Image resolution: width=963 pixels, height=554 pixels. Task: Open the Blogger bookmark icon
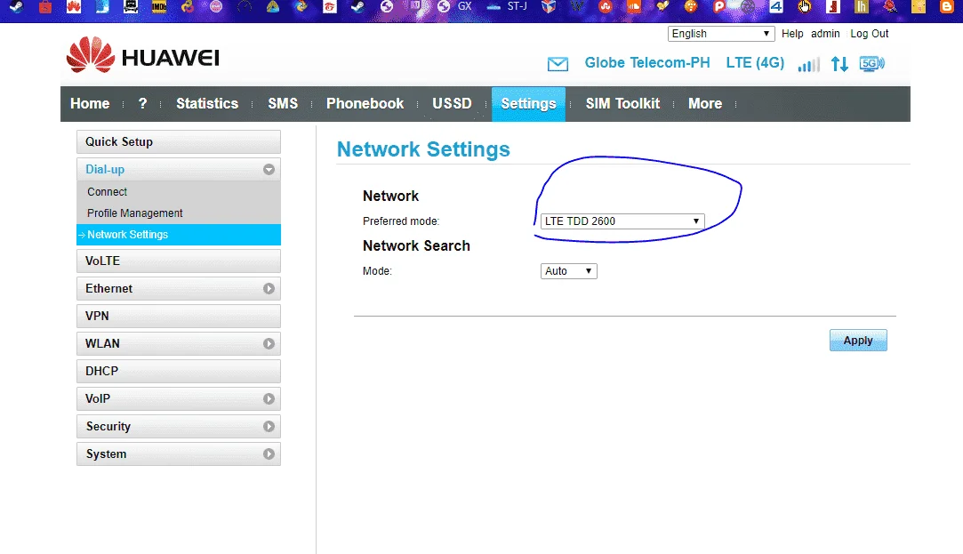(x=946, y=7)
